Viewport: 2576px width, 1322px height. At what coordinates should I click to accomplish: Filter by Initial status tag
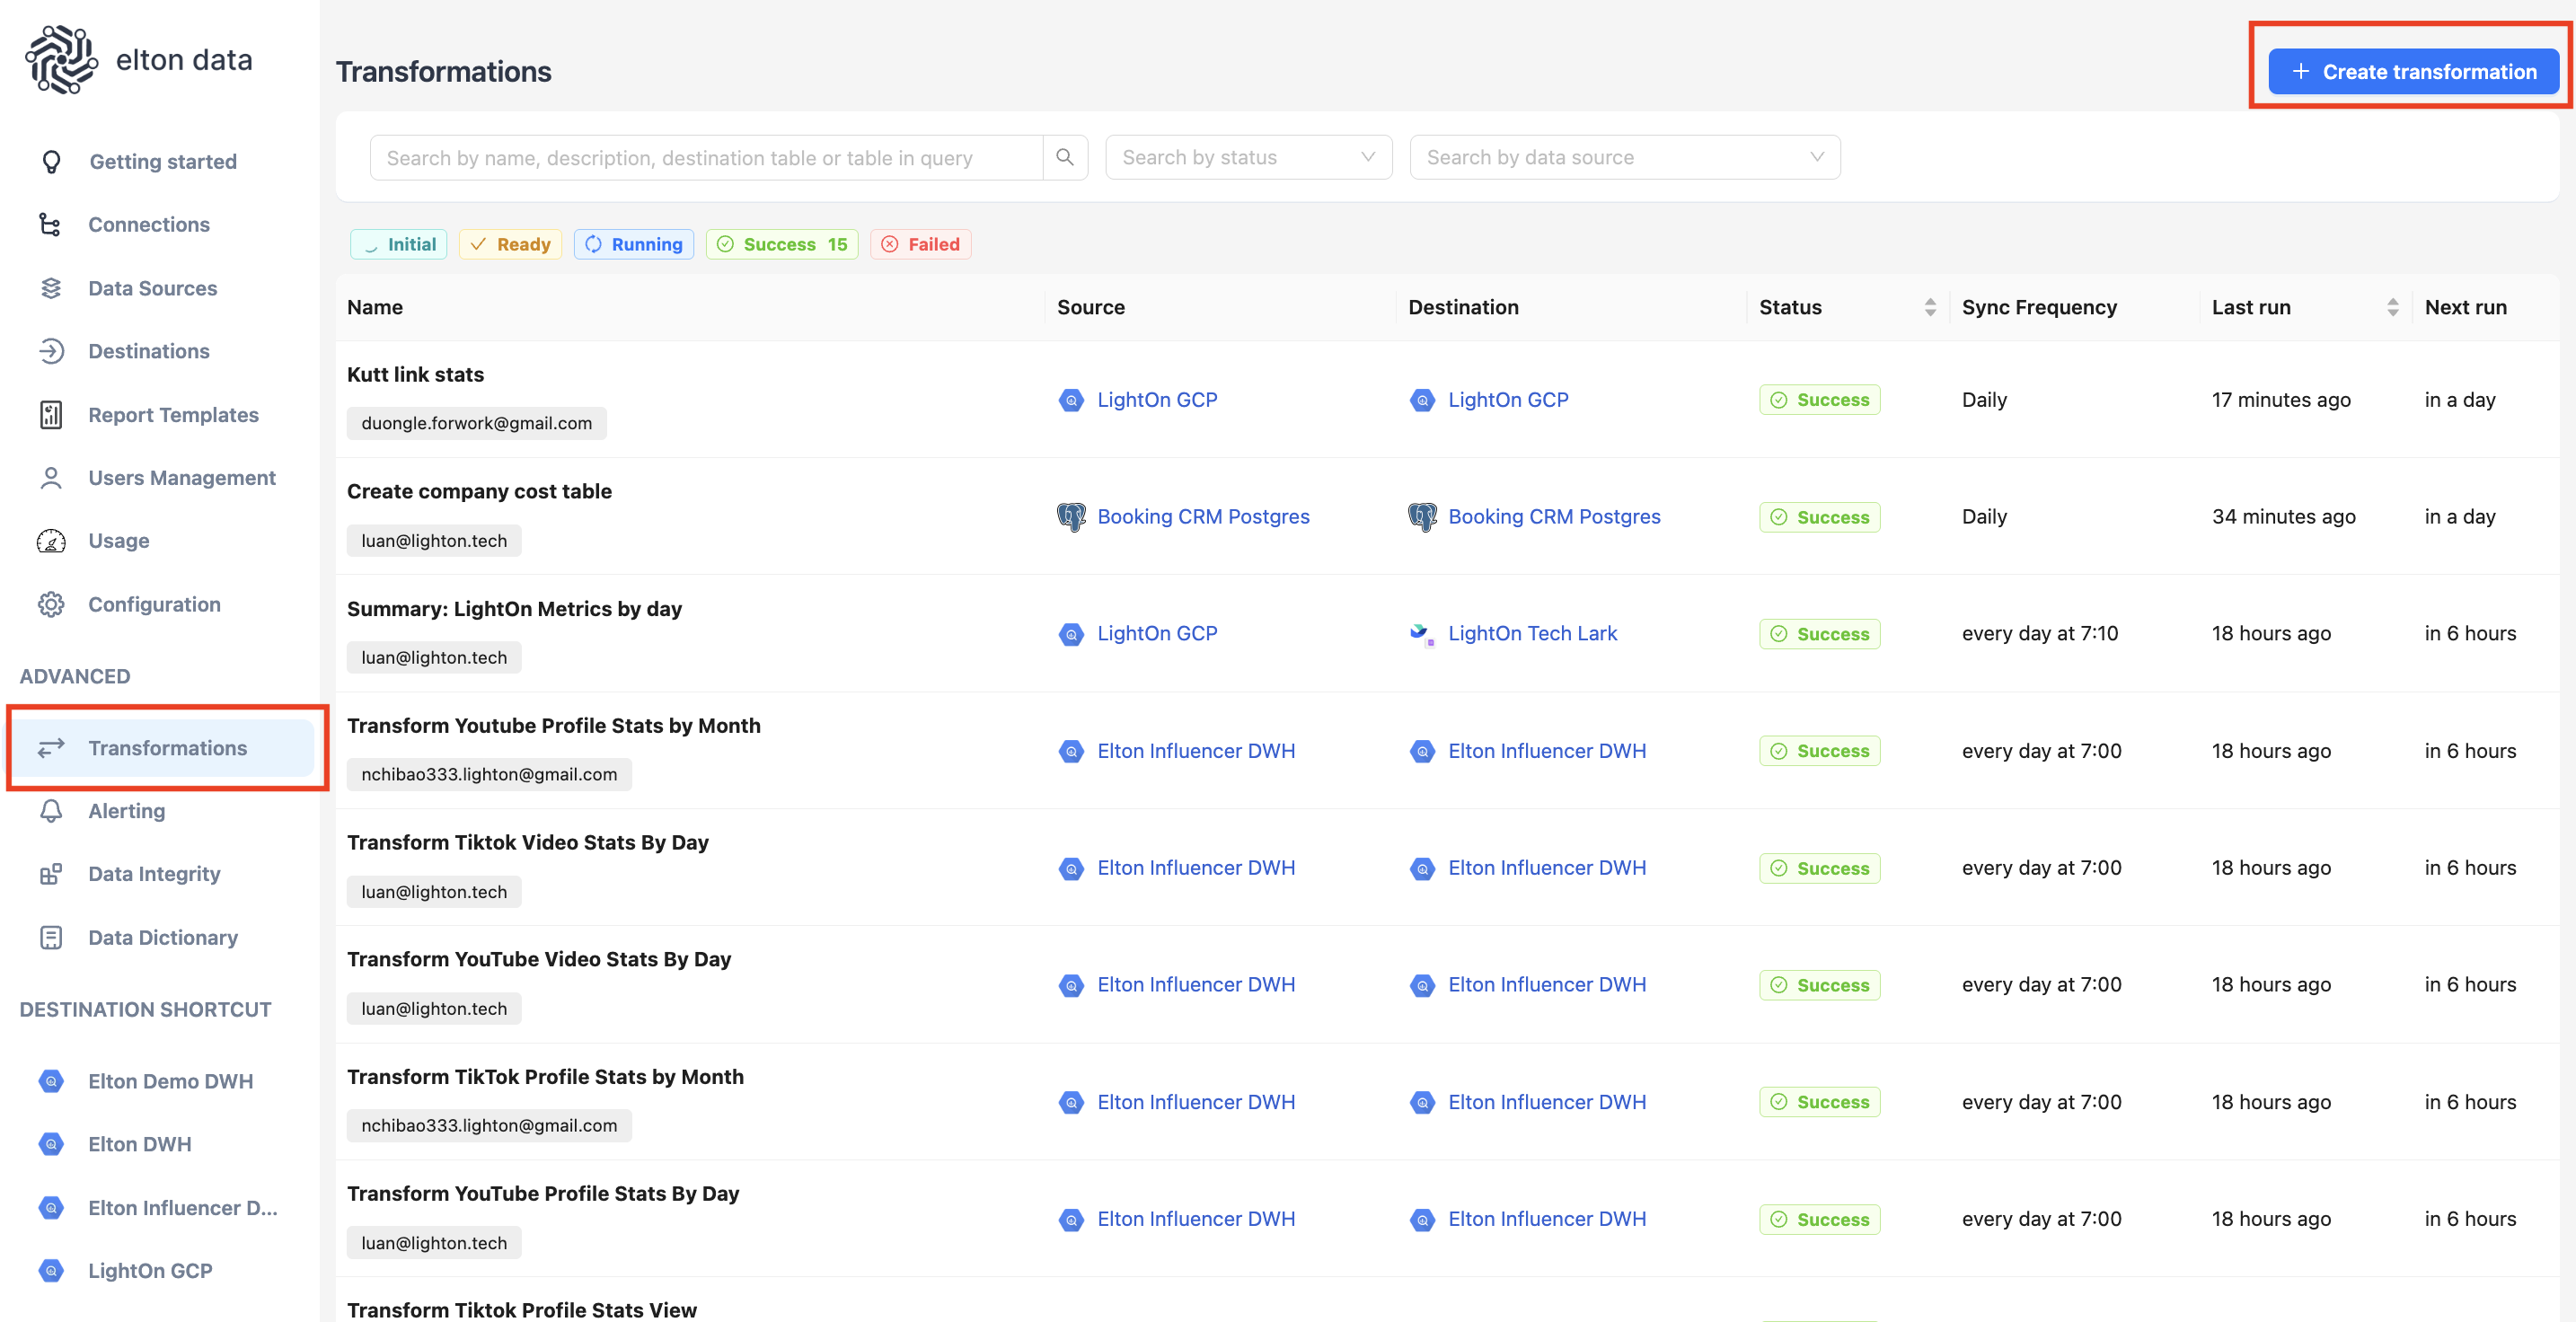(x=399, y=245)
